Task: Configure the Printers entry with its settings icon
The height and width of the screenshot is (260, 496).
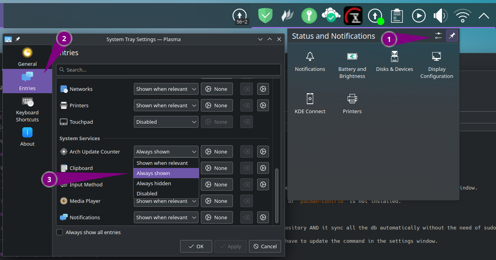Action: (x=263, y=105)
